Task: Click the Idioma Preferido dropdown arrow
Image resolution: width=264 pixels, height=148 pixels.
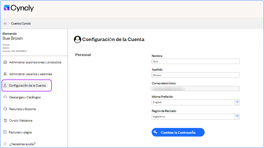Action: (x=237, y=102)
